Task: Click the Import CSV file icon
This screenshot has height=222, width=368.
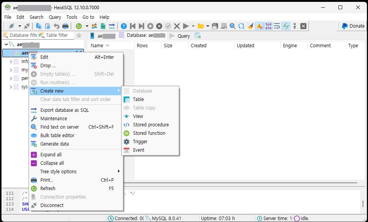Action: point(103,26)
